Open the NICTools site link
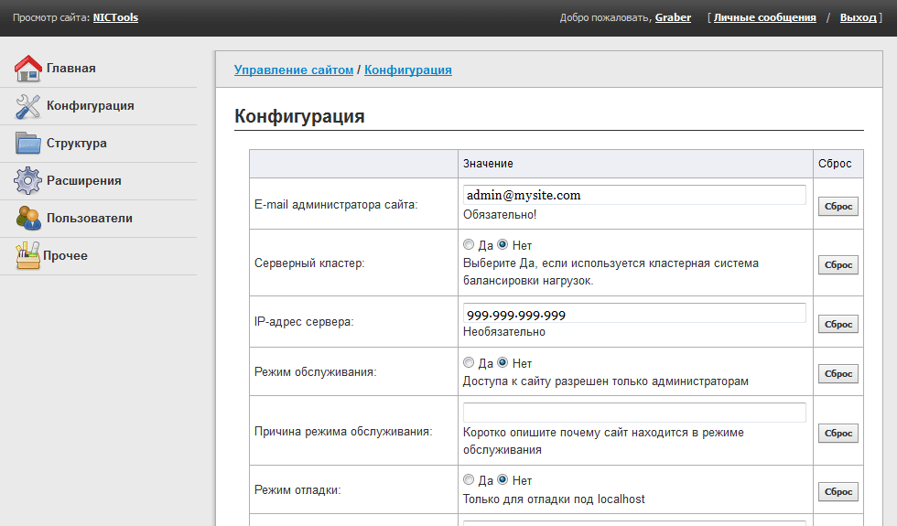The width and height of the screenshot is (897, 526). [115, 17]
